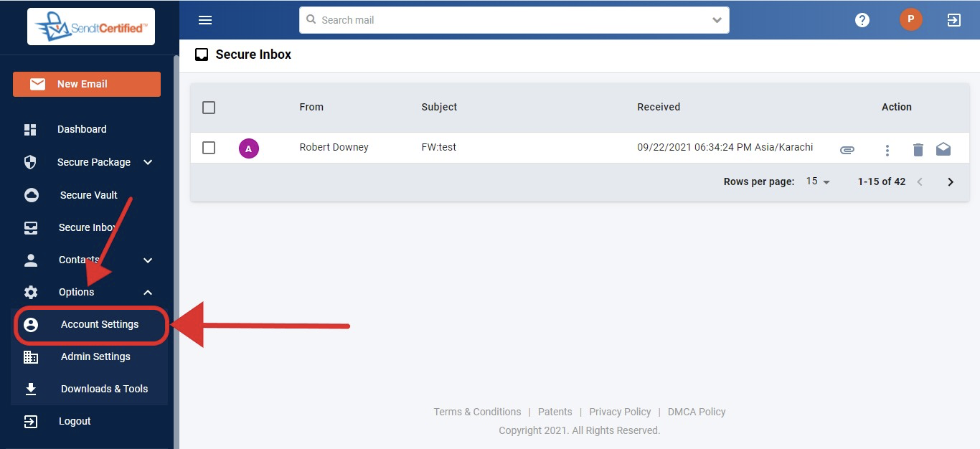This screenshot has width=980, height=449.
Task: Delete the FW:test email with trash icon
Action: (918, 149)
